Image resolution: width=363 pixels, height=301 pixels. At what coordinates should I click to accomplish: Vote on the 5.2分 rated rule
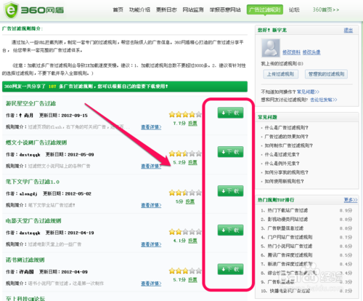tap(192, 162)
